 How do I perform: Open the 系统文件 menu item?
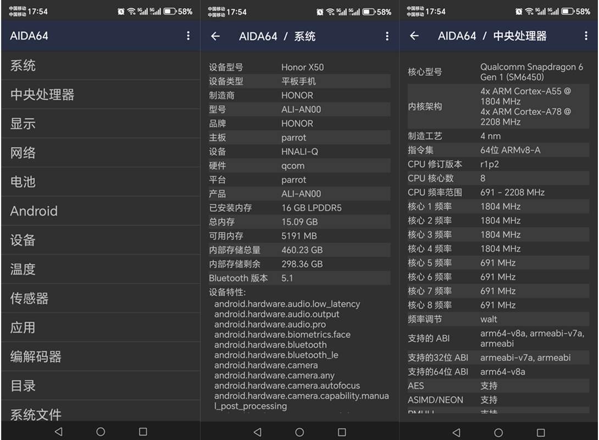pos(101,411)
